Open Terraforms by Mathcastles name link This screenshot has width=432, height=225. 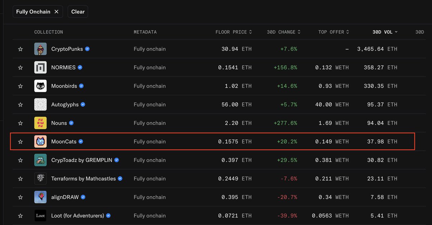coord(84,179)
